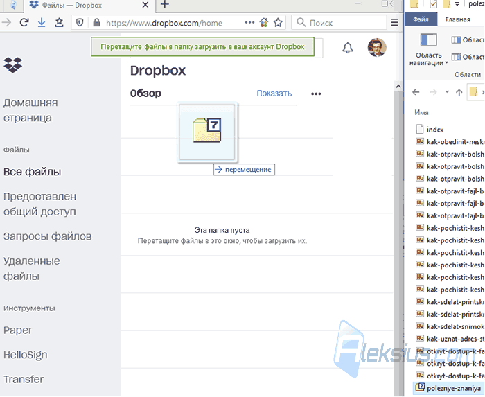Click Explorer back arrow

click(x=416, y=92)
